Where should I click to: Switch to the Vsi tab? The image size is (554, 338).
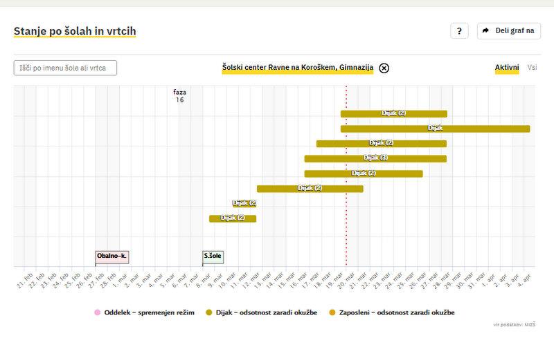click(532, 68)
